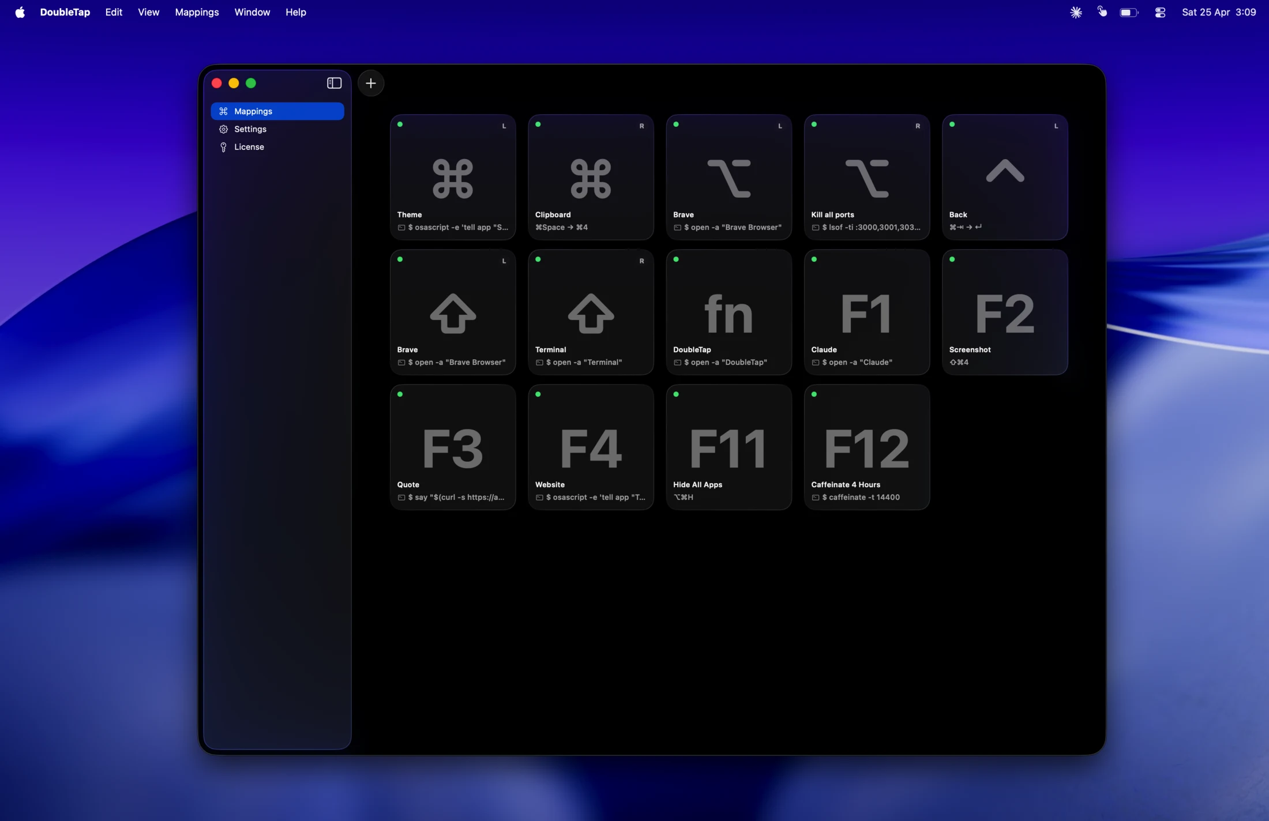Toggle the green enabled dot on Kill all ports
The width and height of the screenshot is (1269, 821).
(814, 125)
